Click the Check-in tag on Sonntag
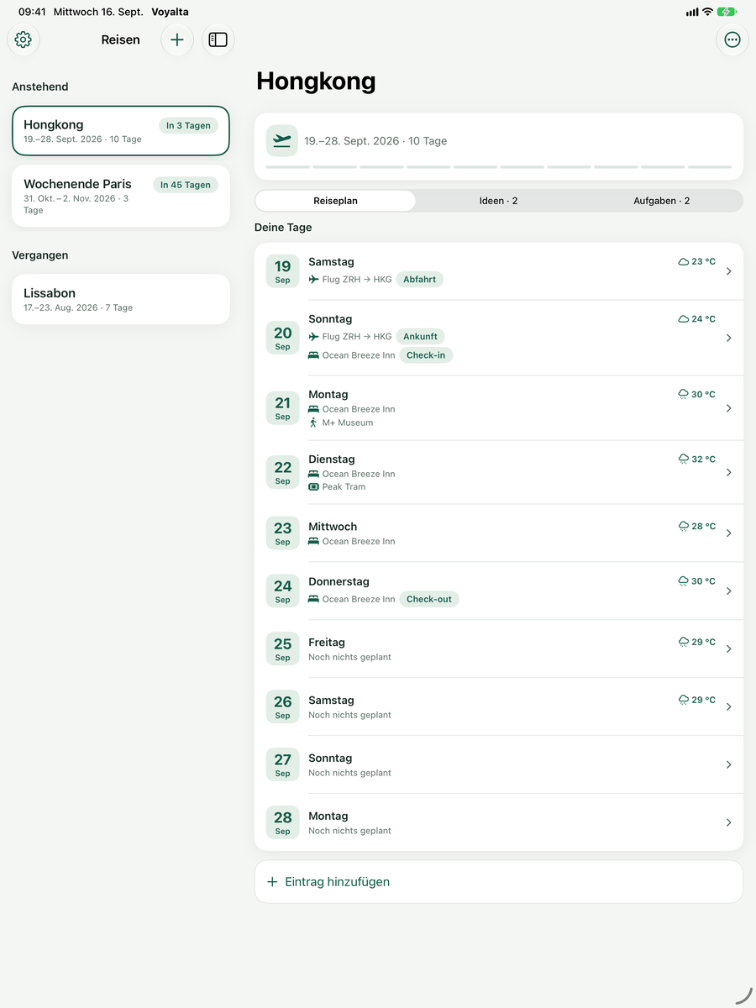756x1008 pixels. pos(426,355)
